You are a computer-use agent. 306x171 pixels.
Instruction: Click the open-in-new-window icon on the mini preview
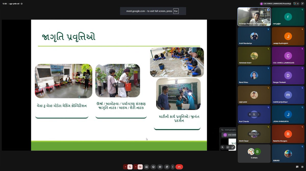228,147
